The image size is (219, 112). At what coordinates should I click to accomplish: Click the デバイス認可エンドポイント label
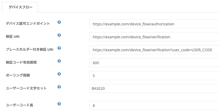[28, 24]
